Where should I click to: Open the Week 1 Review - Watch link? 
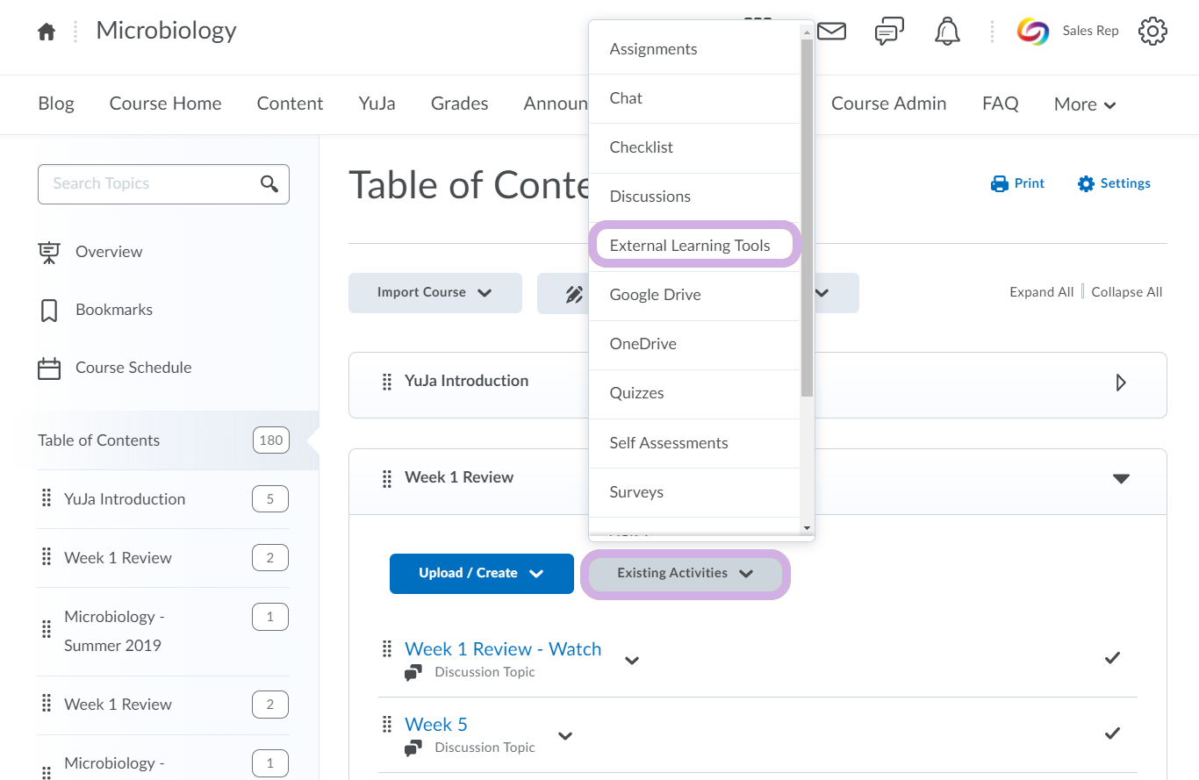pyautogui.click(x=503, y=649)
